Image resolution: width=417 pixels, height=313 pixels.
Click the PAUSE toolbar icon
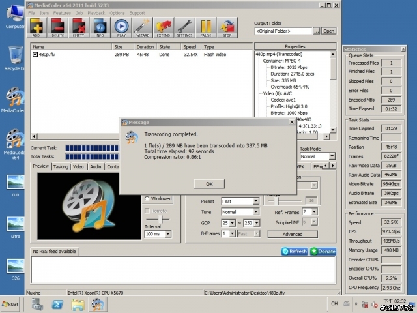(x=206, y=27)
